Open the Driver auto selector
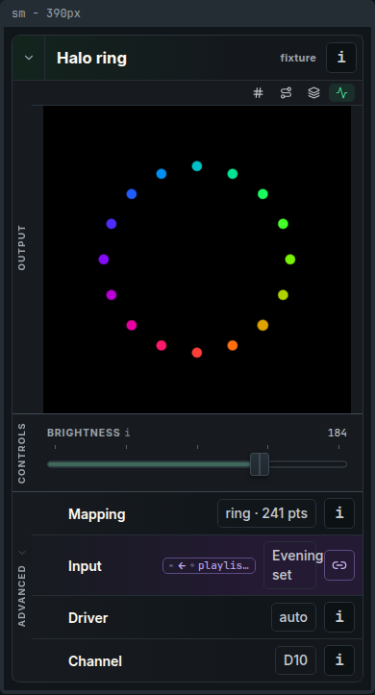This screenshot has width=375, height=695. coord(293,617)
